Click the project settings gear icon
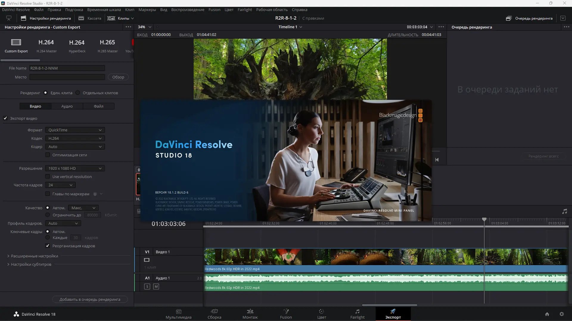572x321 pixels. coord(562,314)
